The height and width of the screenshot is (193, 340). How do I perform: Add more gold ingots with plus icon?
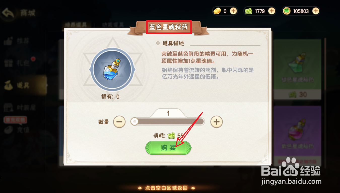click(233, 11)
